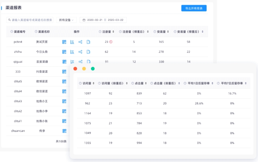Click green maximize dot on front window
This screenshot has height=162, width=258.
pyautogui.click(x=93, y=69)
